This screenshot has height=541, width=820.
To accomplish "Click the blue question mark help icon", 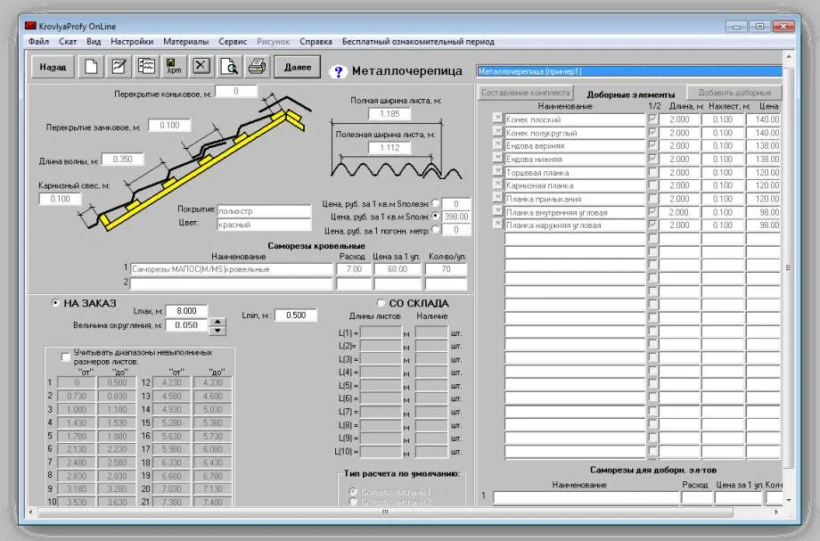I will (x=338, y=72).
